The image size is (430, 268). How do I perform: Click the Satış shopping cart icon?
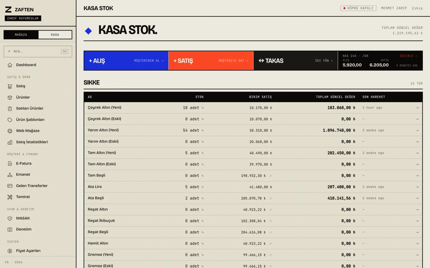pyautogui.click(x=10, y=86)
